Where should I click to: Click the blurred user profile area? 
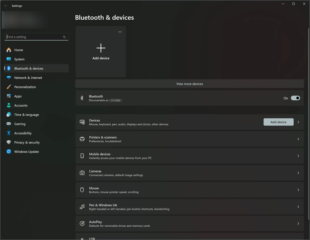click(25, 20)
